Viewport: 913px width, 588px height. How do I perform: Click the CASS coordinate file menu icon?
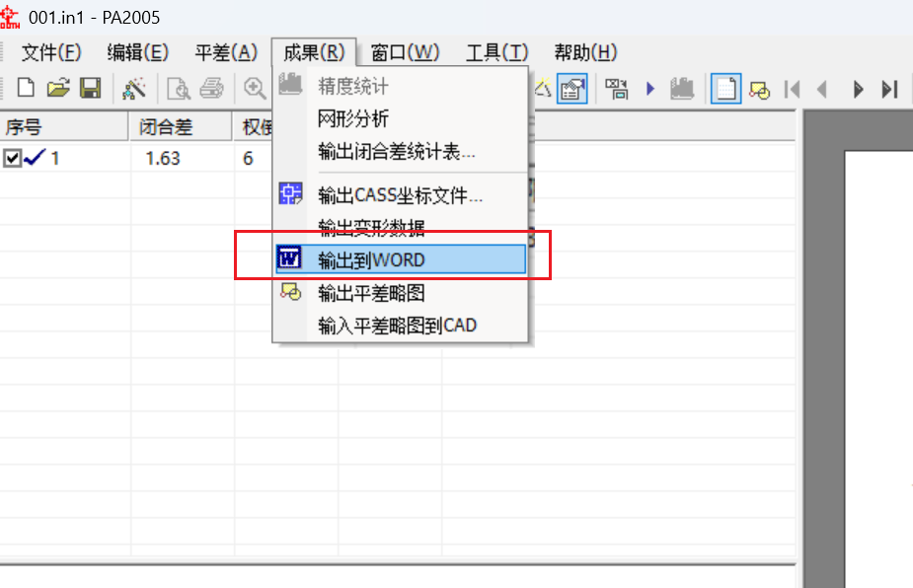point(290,193)
